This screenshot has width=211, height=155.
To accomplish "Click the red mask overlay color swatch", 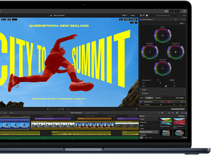I will pos(169,102).
